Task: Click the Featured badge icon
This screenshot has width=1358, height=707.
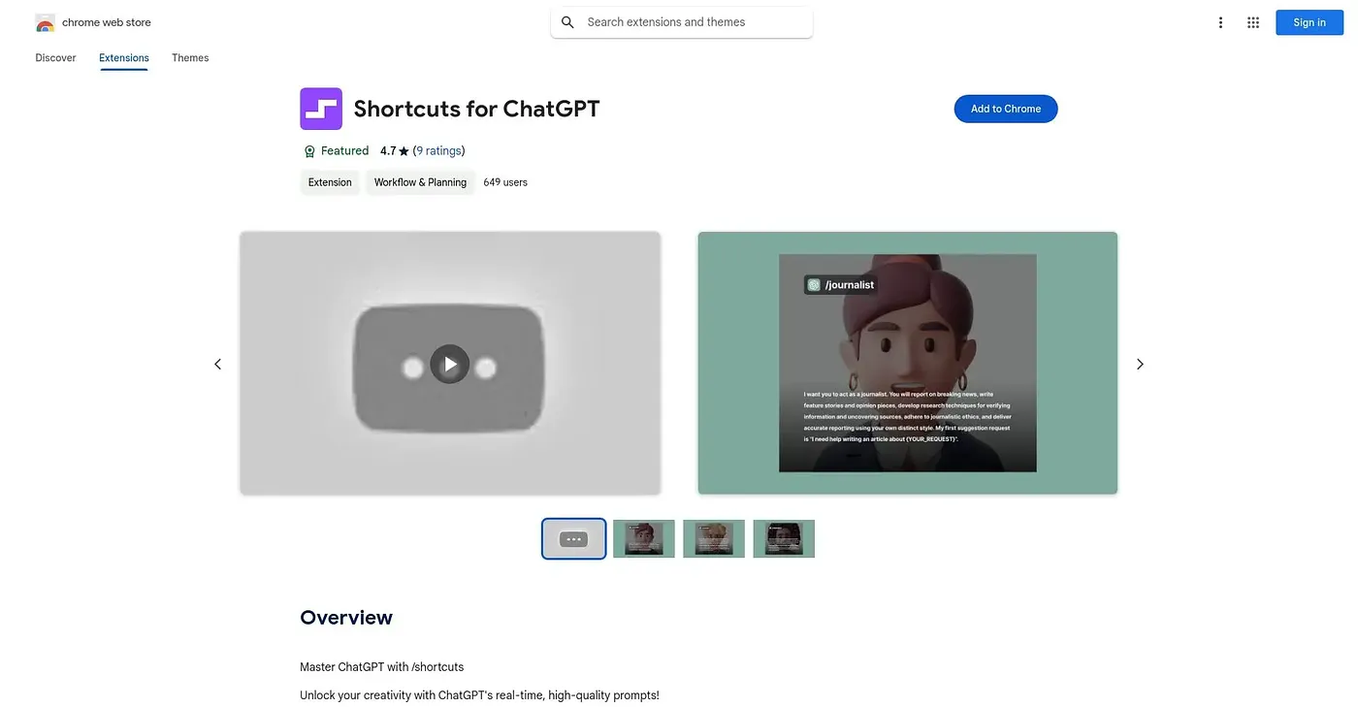Action: coord(309,151)
